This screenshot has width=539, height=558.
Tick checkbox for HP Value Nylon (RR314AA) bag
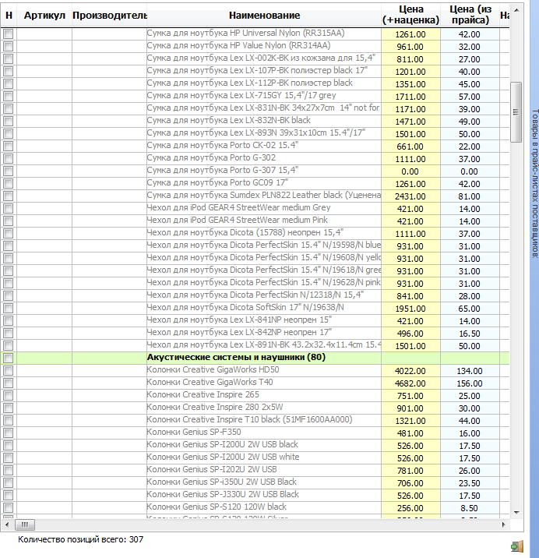[9, 46]
